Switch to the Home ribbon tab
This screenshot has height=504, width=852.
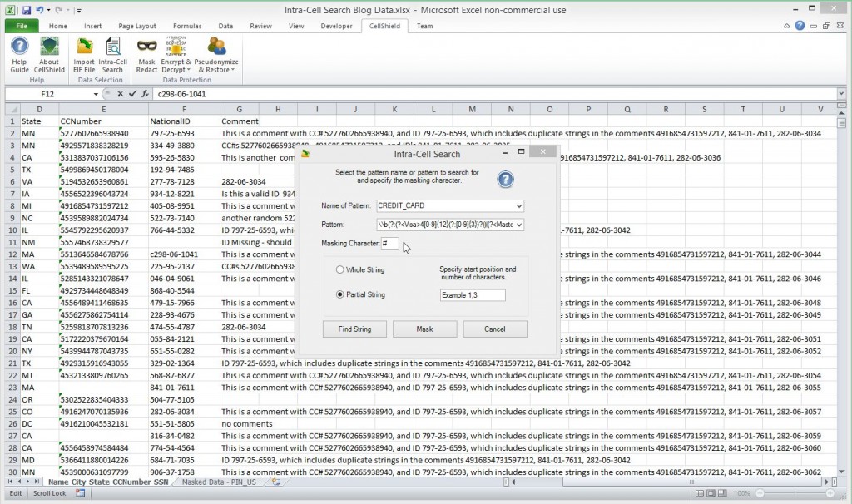(x=58, y=26)
